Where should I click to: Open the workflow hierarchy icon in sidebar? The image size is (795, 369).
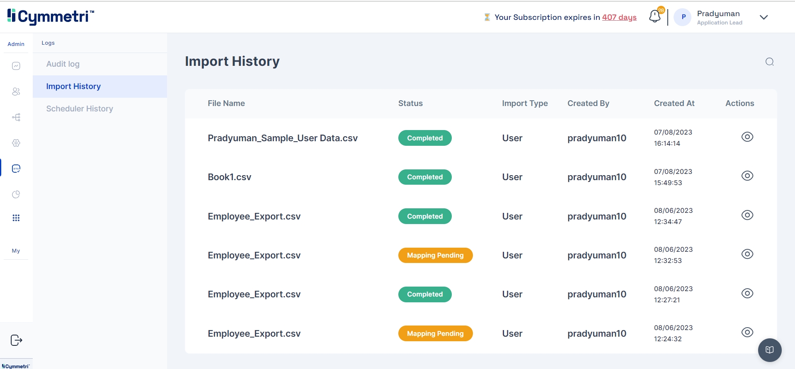[x=16, y=117]
